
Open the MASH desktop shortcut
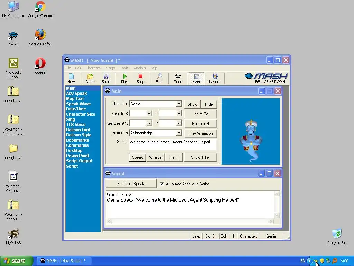[13, 38]
